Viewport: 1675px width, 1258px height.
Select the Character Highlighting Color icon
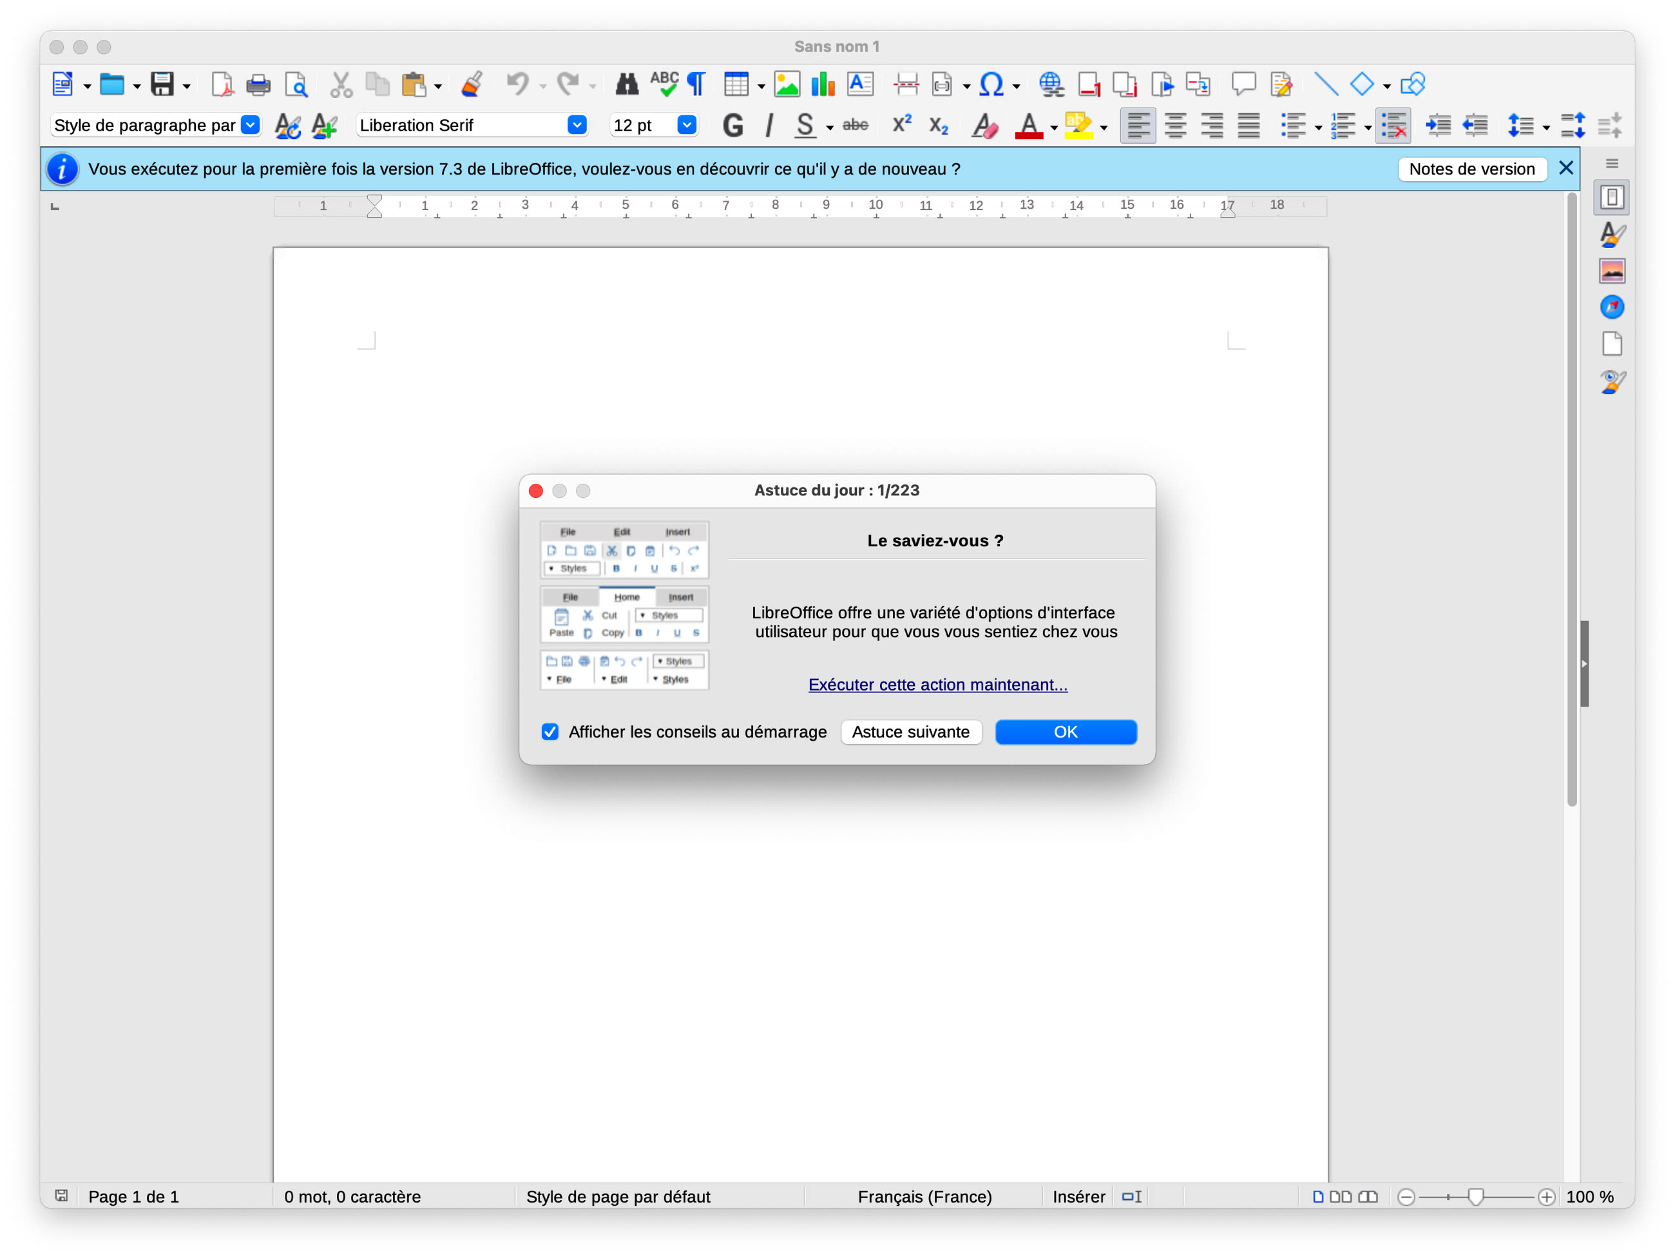pos(1077,124)
